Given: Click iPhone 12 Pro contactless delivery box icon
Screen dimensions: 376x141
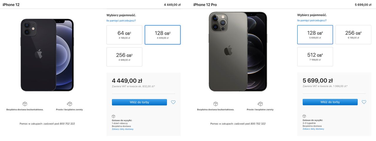Looking at the screenshot, I should (x=216, y=104).
